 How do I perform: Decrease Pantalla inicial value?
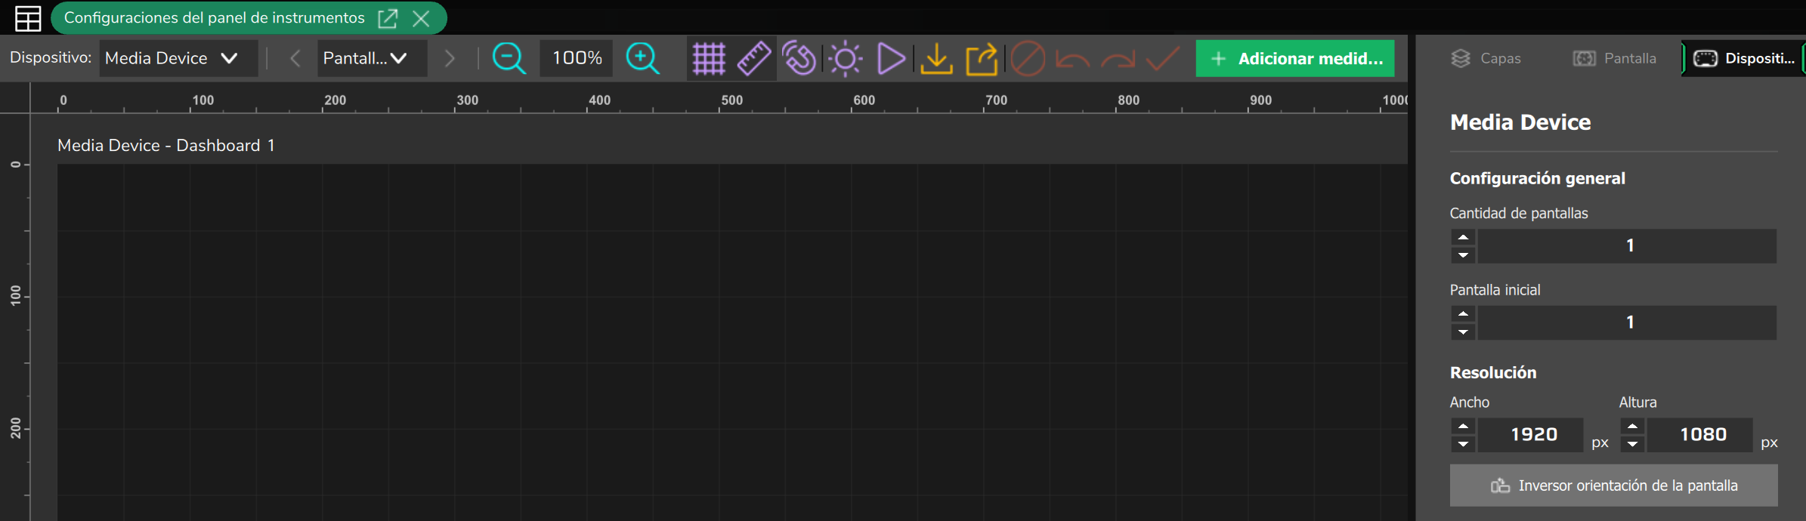coord(1463,331)
